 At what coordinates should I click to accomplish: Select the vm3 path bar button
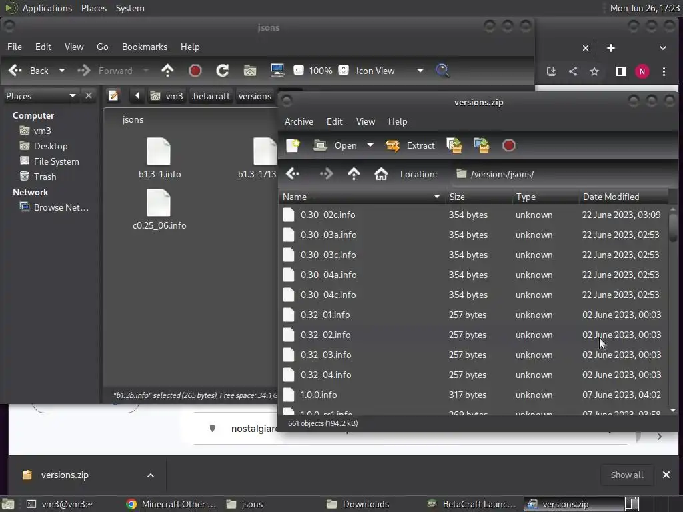coord(167,96)
